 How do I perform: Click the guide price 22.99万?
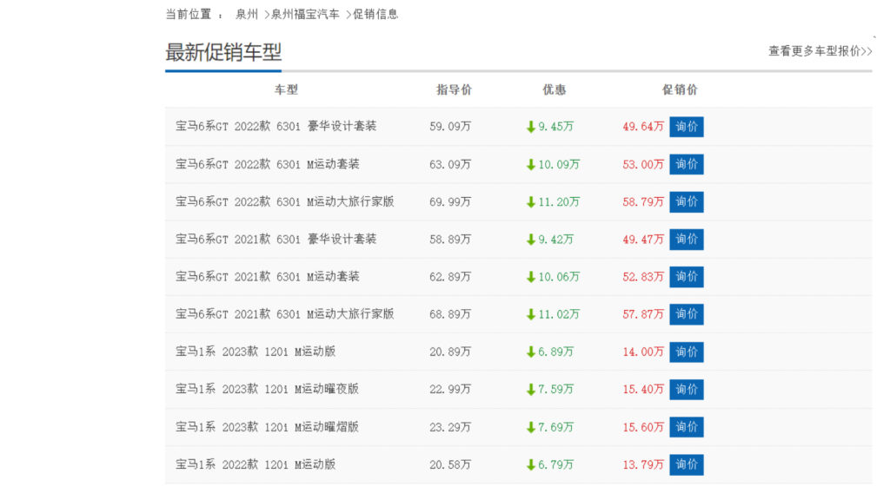[x=450, y=390]
